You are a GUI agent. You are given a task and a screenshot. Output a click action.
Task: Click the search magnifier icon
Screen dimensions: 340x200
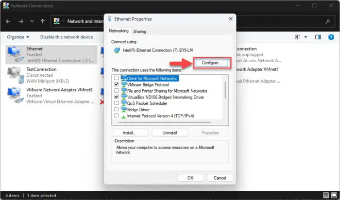[327, 21]
